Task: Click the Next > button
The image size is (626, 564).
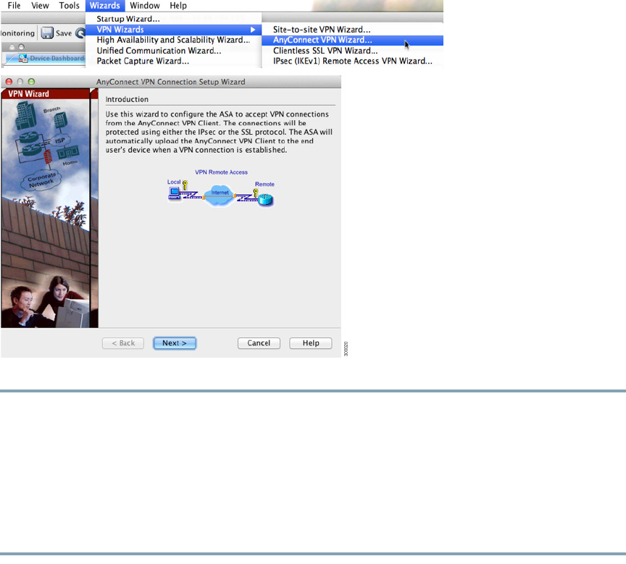Action: [x=175, y=343]
